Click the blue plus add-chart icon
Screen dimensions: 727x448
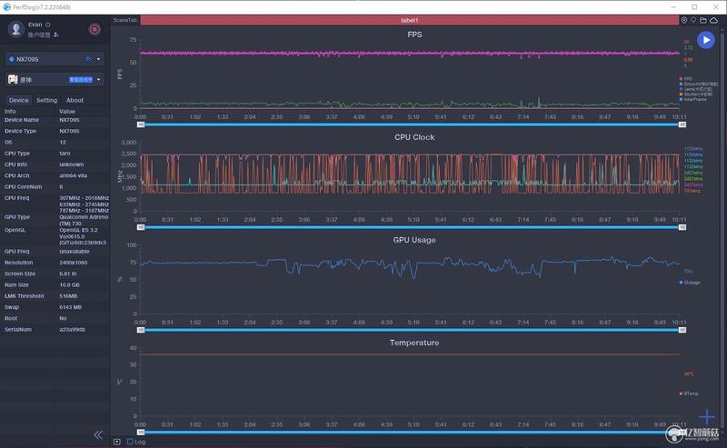tap(707, 416)
